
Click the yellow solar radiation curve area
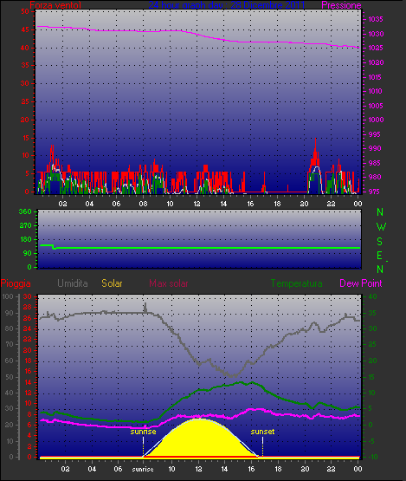point(200,439)
